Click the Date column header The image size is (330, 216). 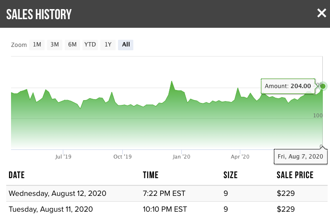(16, 175)
